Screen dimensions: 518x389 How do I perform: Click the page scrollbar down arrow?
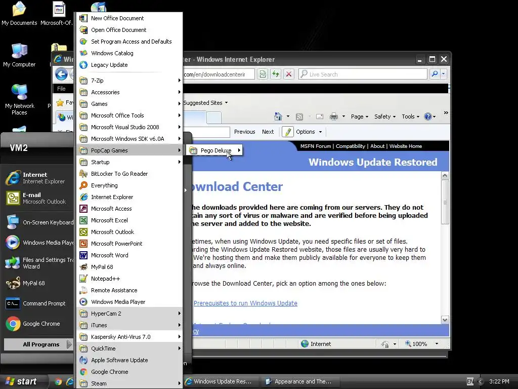[x=445, y=320]
